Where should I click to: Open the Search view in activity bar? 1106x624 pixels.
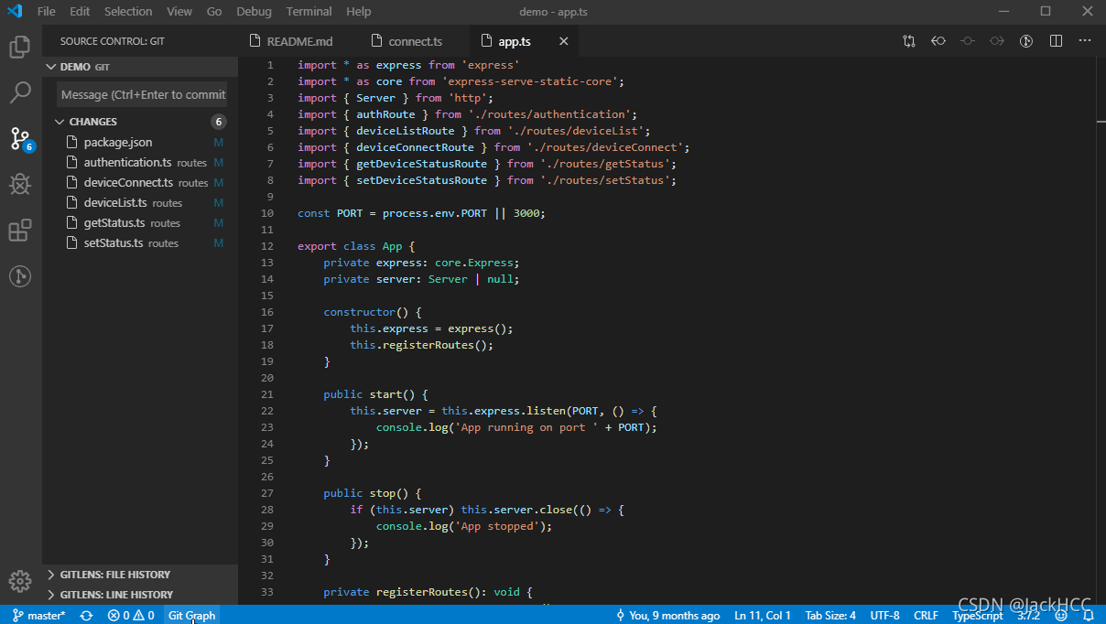tap(20, 92)
